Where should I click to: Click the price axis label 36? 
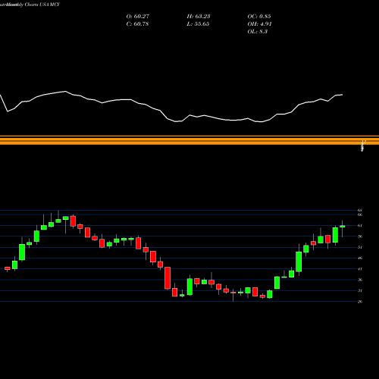coord(360,280)
